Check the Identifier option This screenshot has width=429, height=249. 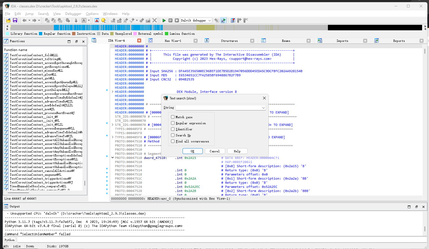(173, 129)
